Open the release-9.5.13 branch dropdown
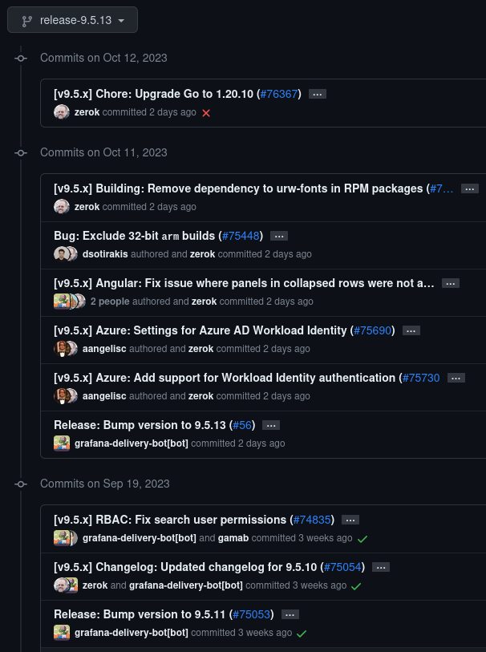The width and height of the screenshot is (486, 652). (x=72, y=19)
